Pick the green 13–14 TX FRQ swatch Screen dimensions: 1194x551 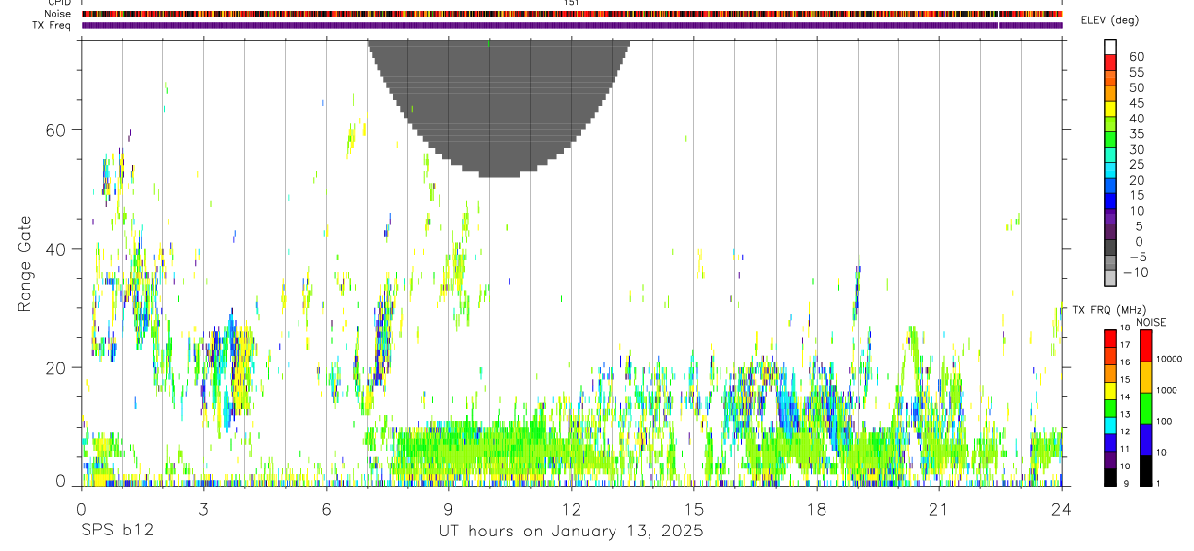(x=1110, y=406)
